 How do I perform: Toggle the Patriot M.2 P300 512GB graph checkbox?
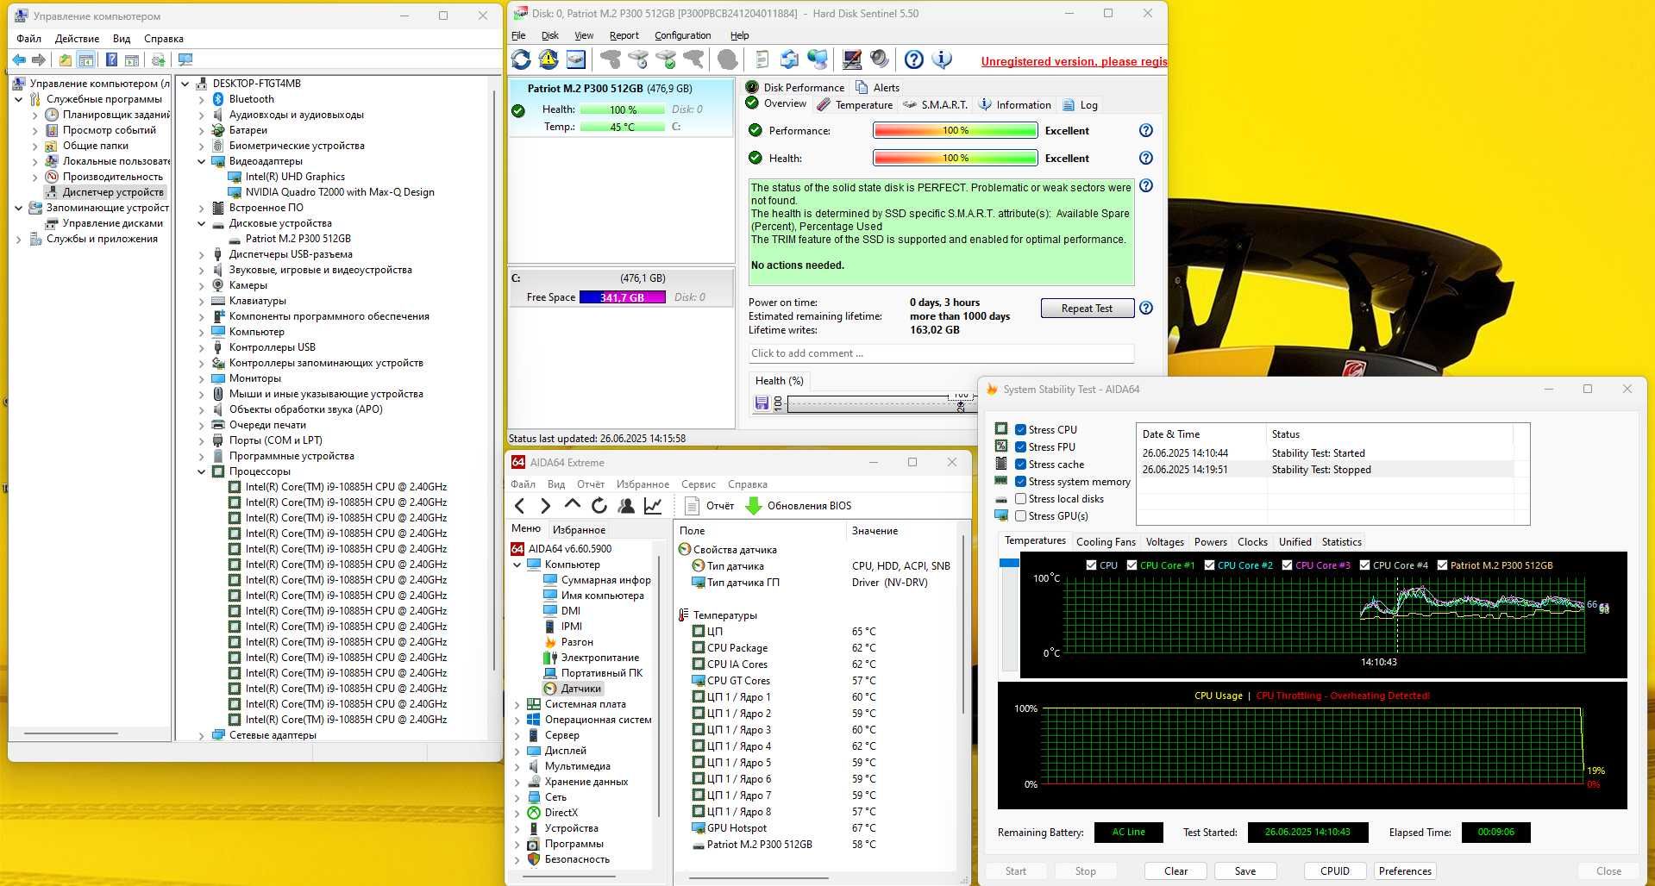1442,565
